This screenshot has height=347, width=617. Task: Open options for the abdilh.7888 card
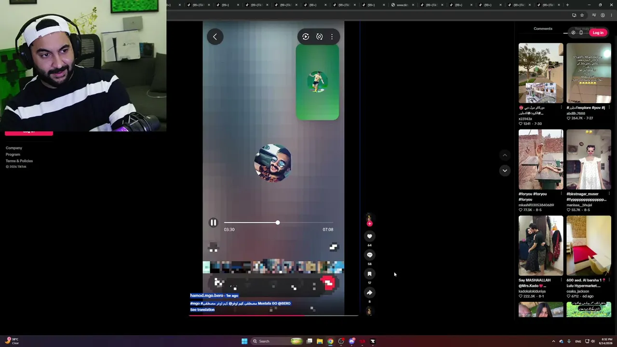coord(609,107)
